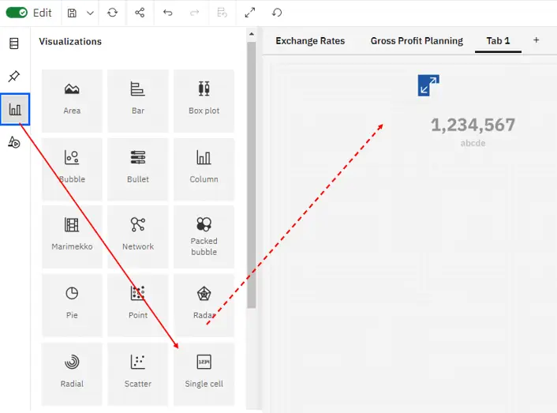Choose the Pie visualization tile

pos(72,305)
